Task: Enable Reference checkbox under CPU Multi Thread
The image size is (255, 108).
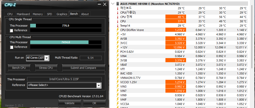Action: click(11, 47)
